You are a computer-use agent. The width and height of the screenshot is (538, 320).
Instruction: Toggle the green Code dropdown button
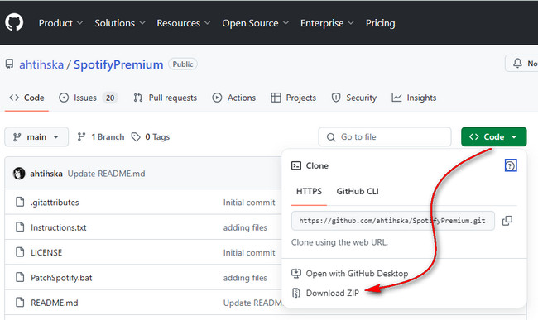494,136
